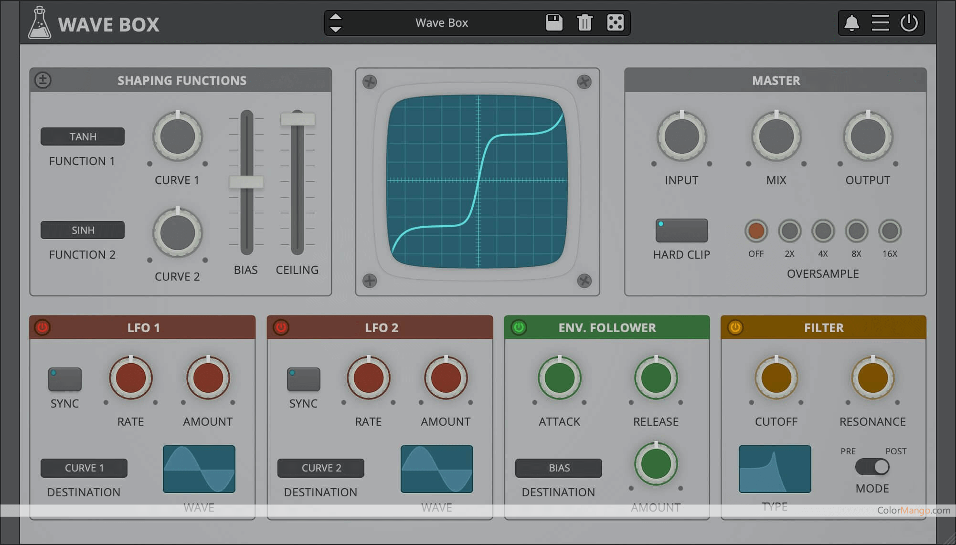Open the hamburger menu
Viewport: 956px width, 545px height.
pos(881,22)
